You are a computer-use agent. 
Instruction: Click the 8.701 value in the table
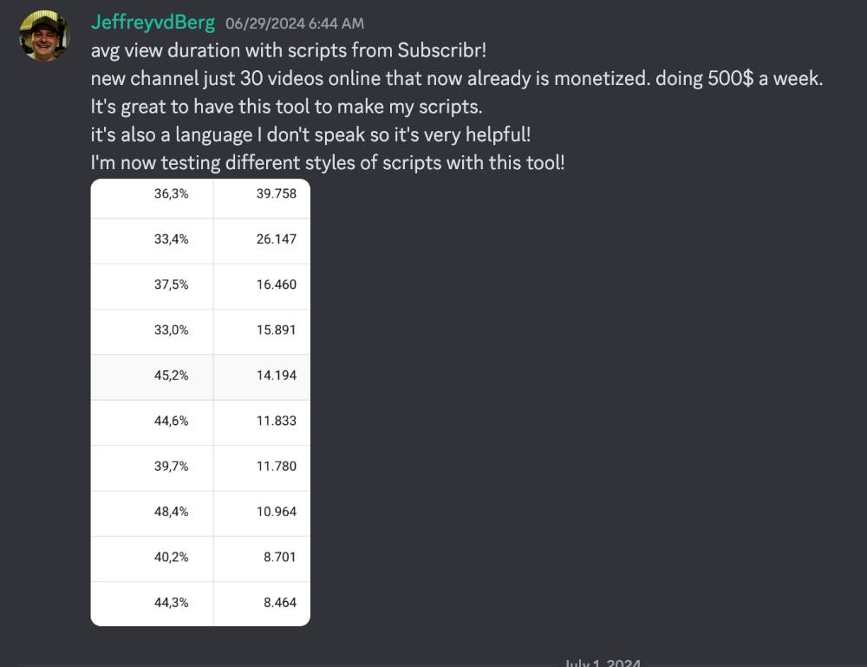point(281,557)
